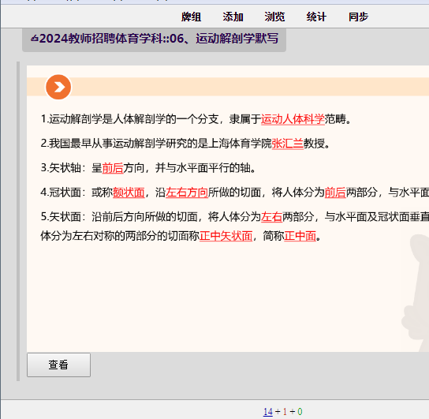Image resolution: width=429 pixels, height=419 pixels.
Task: Click the red learning card count 1
Action: coord(285,412)
